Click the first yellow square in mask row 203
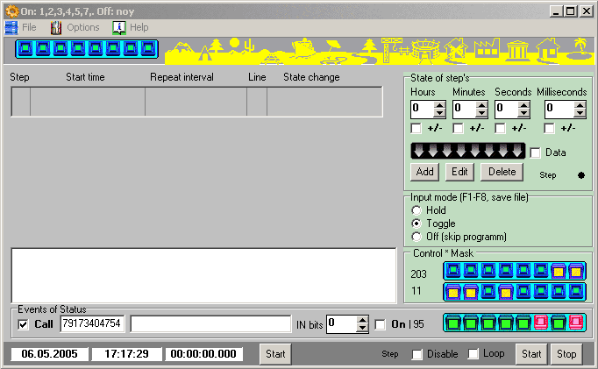Viewport: 598px width, 369px height. tap(558, 272)
